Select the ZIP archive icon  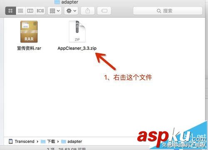coord(77,31)
